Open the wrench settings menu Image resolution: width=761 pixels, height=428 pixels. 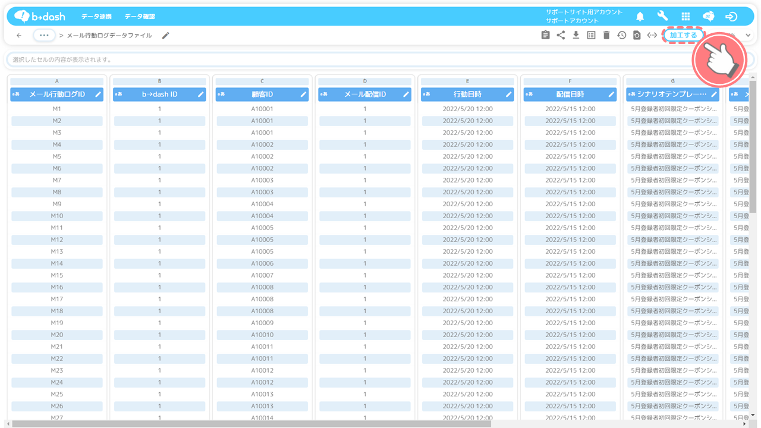[x=662, y=16]
